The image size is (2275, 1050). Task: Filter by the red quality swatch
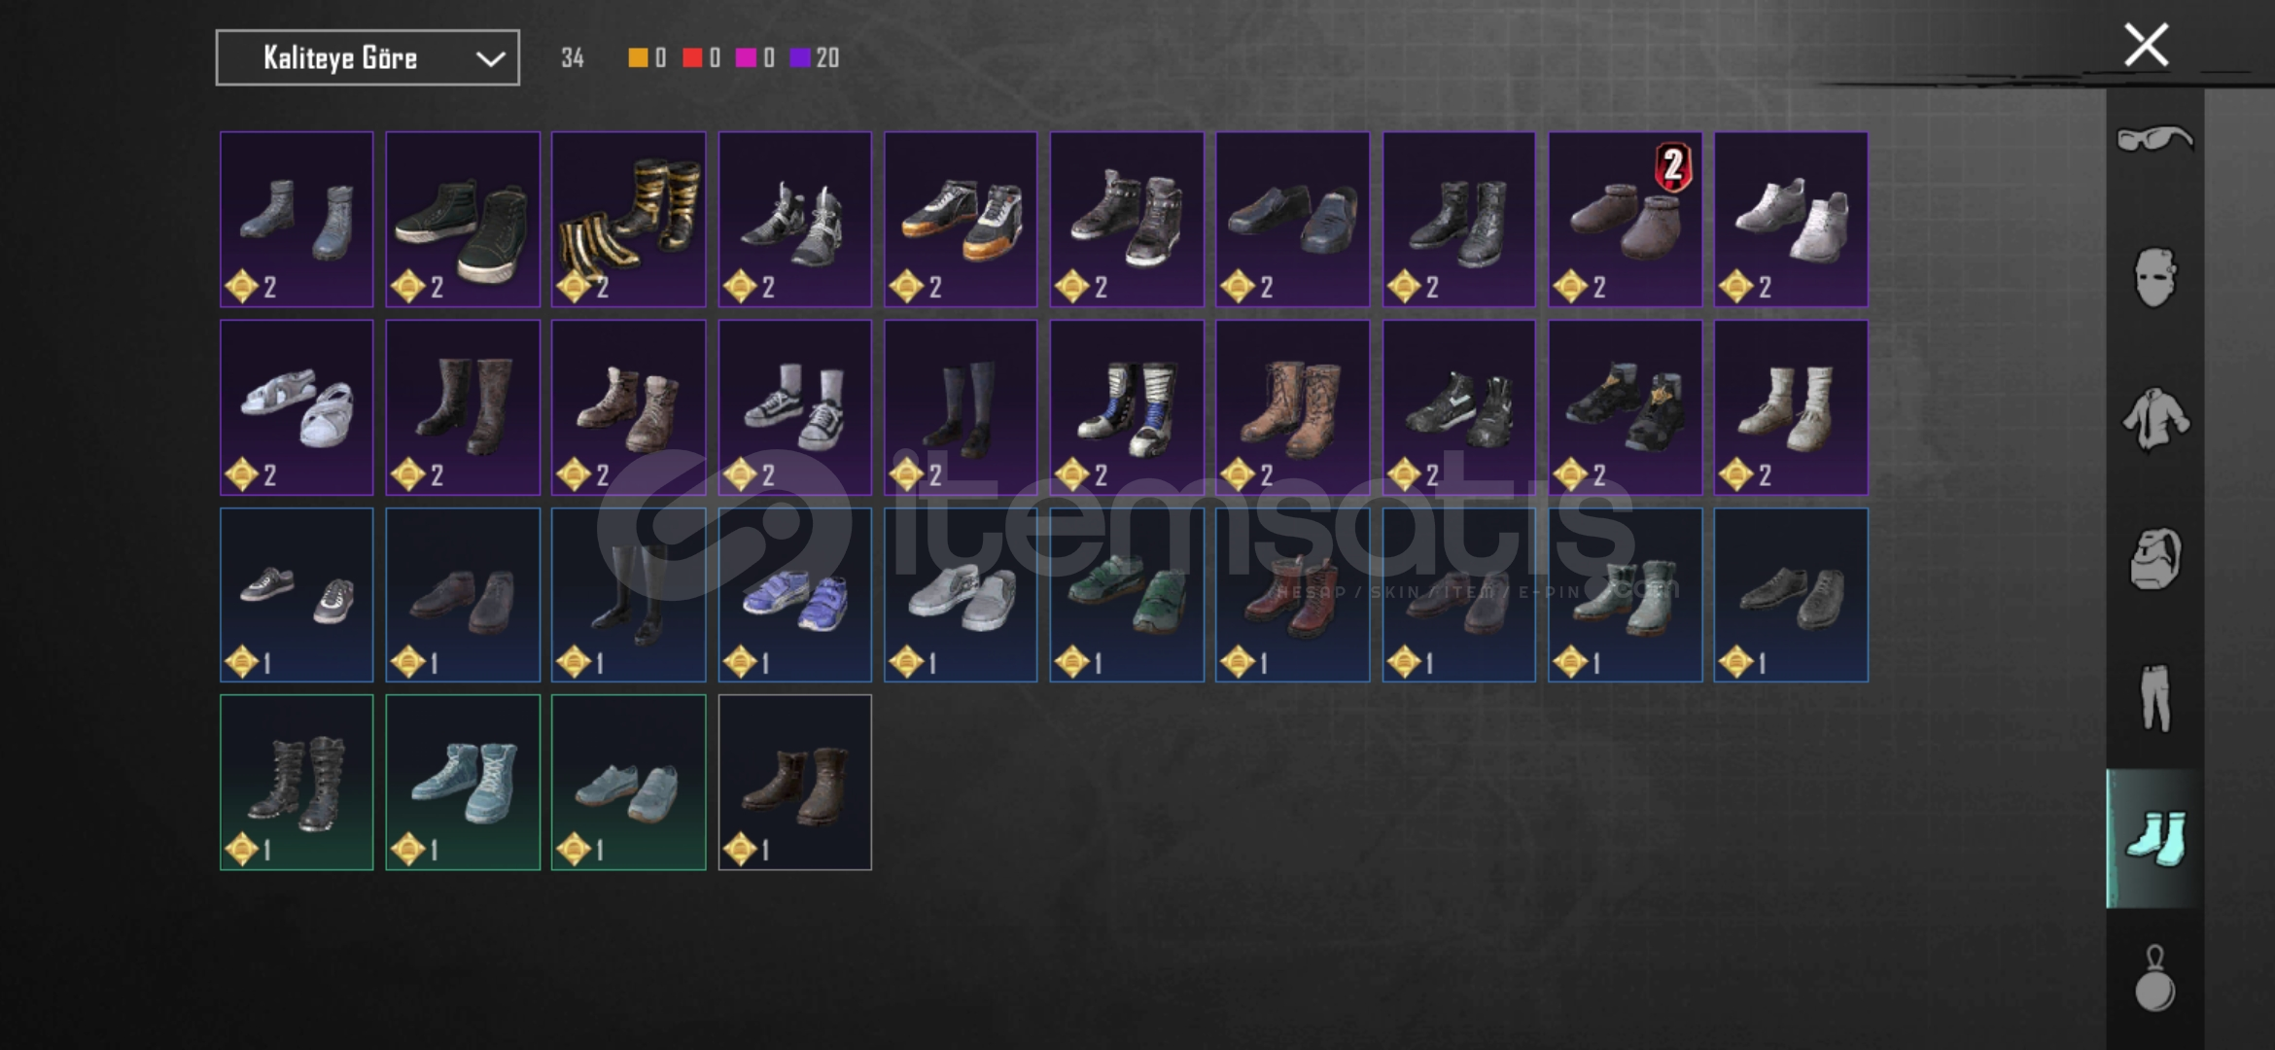pyautogui.click(x=692, y=57)
